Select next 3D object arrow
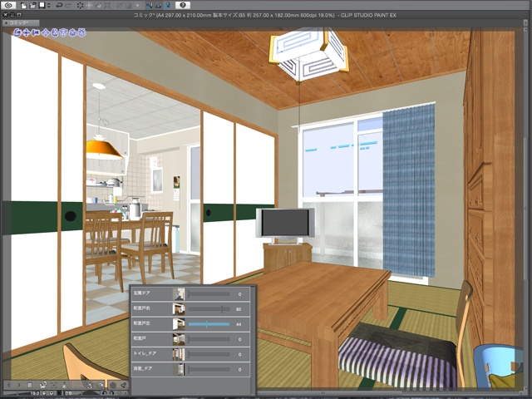This screenshot has width=532, height=399. [19, 385]
